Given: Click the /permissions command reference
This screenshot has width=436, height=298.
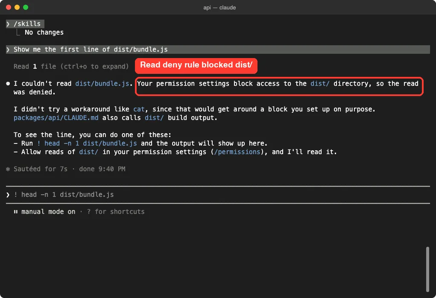Looking at the screenshot, I should [237, 152].
